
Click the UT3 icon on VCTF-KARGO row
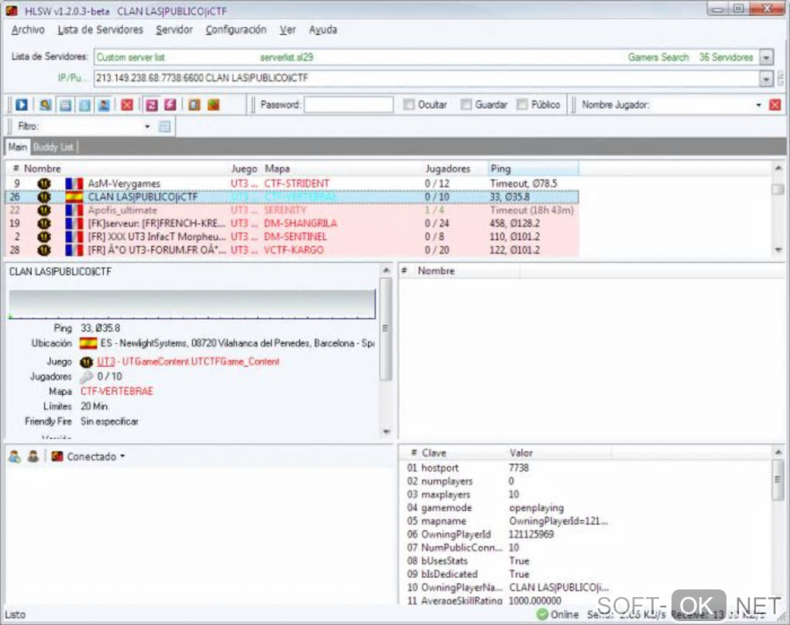click(x=44, y=250)
